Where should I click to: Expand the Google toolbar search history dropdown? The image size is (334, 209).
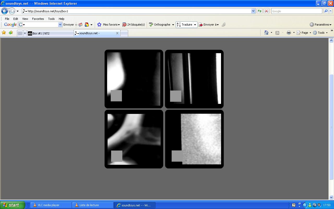coord(60,25)
